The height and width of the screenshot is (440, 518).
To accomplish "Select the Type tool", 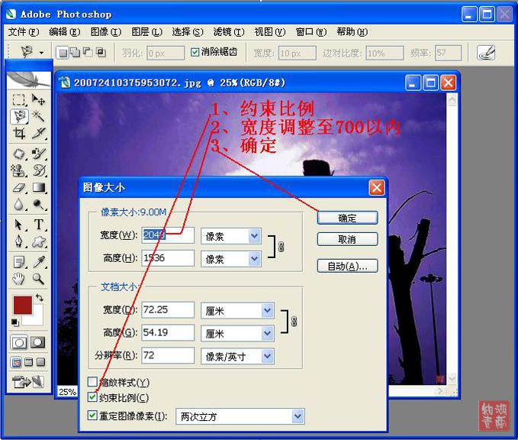I will 39,225.
